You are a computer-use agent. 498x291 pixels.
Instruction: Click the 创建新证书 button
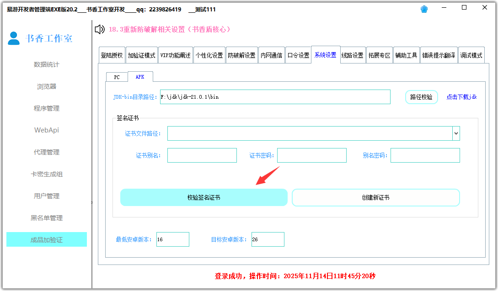tap(376, 197)
